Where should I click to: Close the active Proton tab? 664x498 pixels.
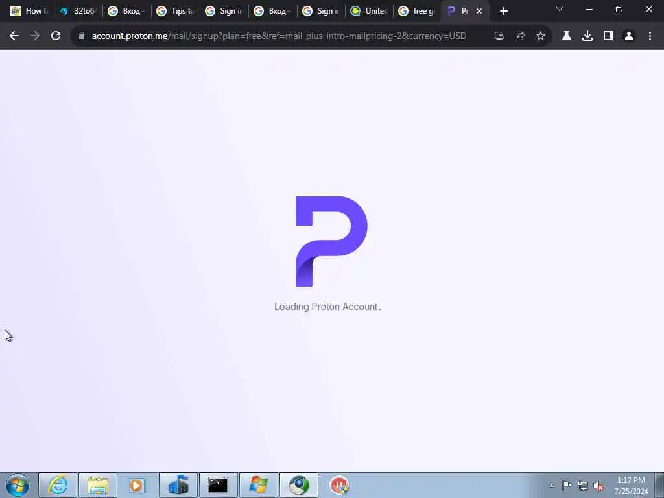[x=479, y=11]
